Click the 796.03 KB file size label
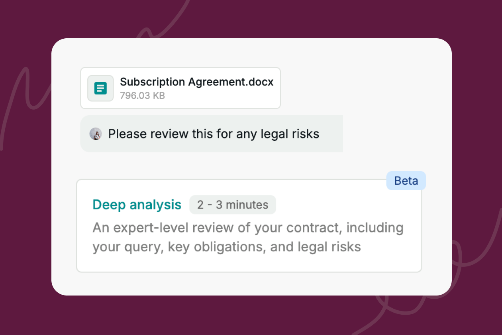 coord(142,96)
